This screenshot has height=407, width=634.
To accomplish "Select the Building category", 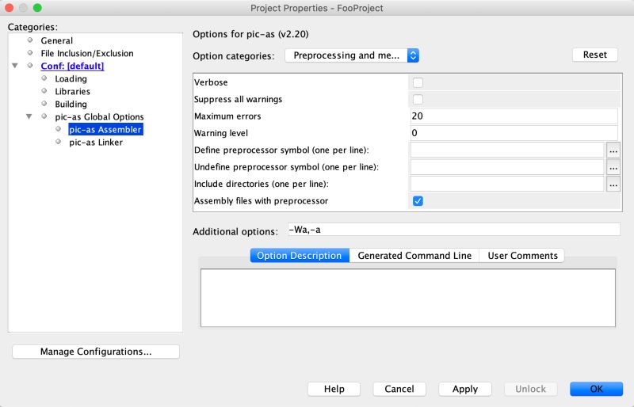I will (71, 105).
